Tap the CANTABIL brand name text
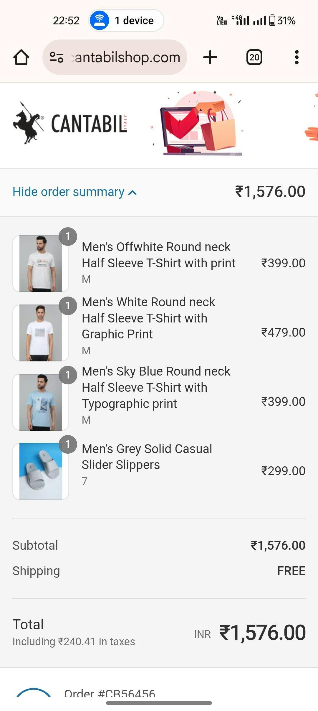Viewport: 318px width, 711px height. coord(89,124)
